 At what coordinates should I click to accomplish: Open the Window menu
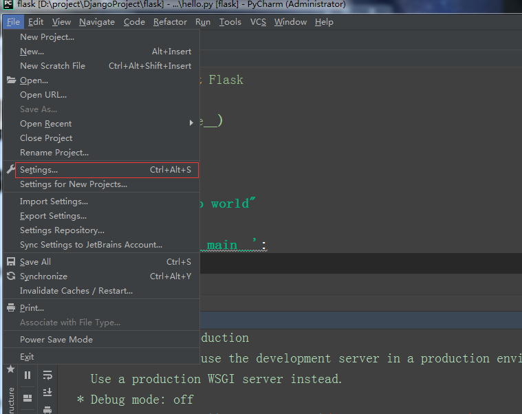[x=290, y=22]
